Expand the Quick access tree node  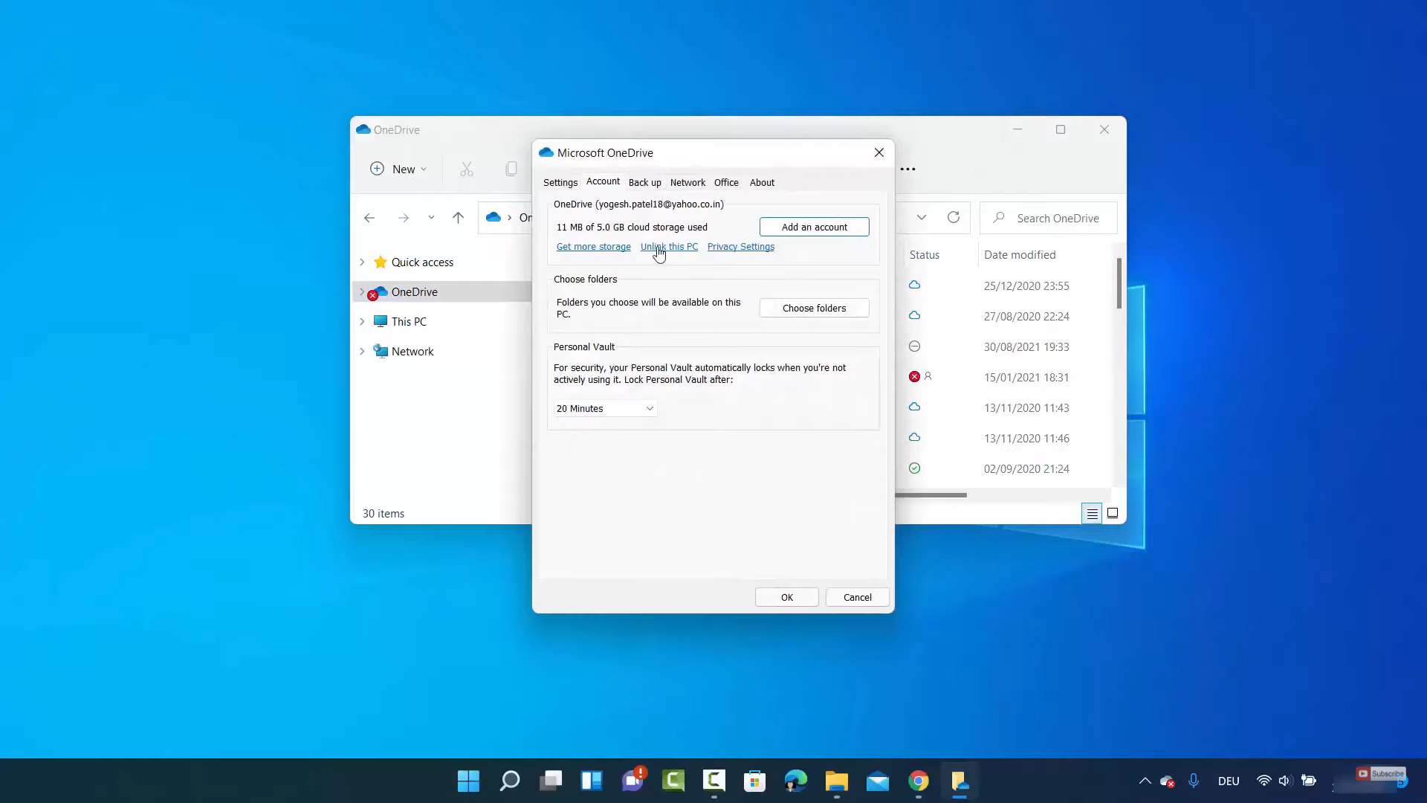[x=362, y=262]
